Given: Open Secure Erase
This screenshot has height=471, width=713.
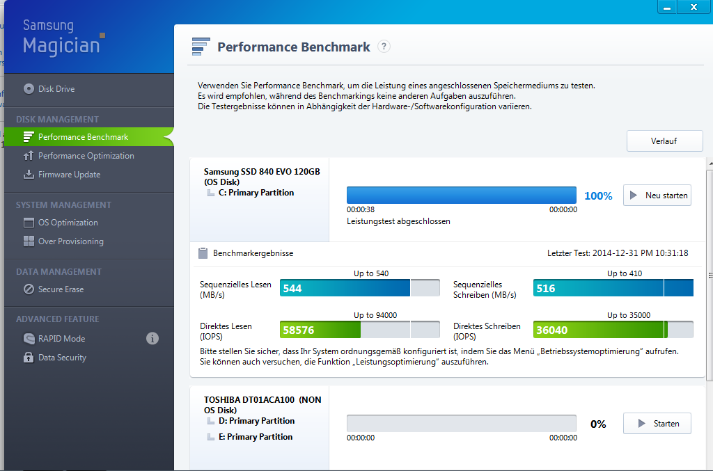Looking at the screenshot, I should tap(61, 289).
